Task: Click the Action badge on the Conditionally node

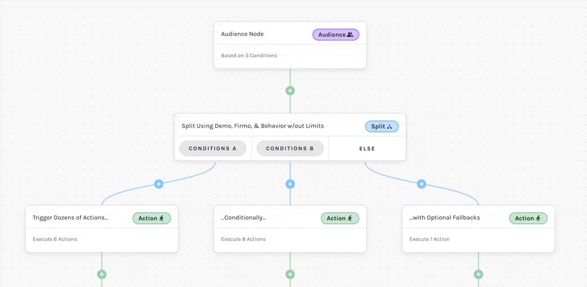Action: tap(340, 218)
